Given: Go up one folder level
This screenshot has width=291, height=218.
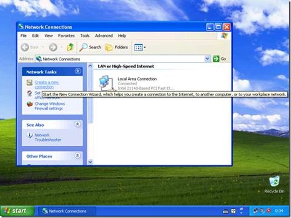Looking at the screenshot, I should pyautogui.click(x=70, y=47).
